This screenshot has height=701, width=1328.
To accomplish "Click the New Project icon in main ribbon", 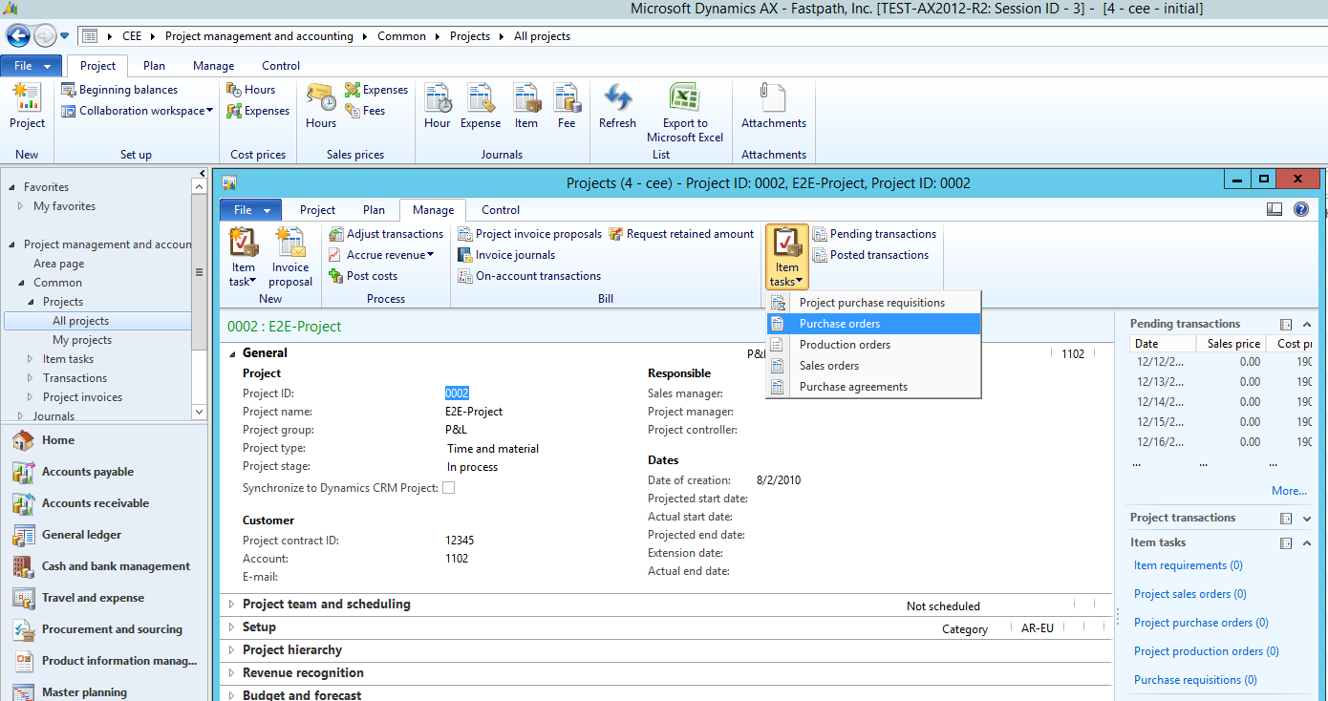I will (27, 106).
